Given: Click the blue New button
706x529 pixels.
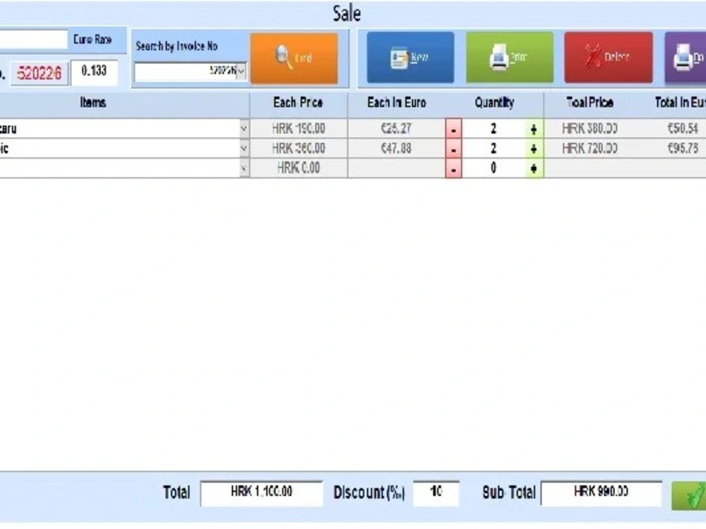Looking at the screenshot, I should tap(410, 57).
